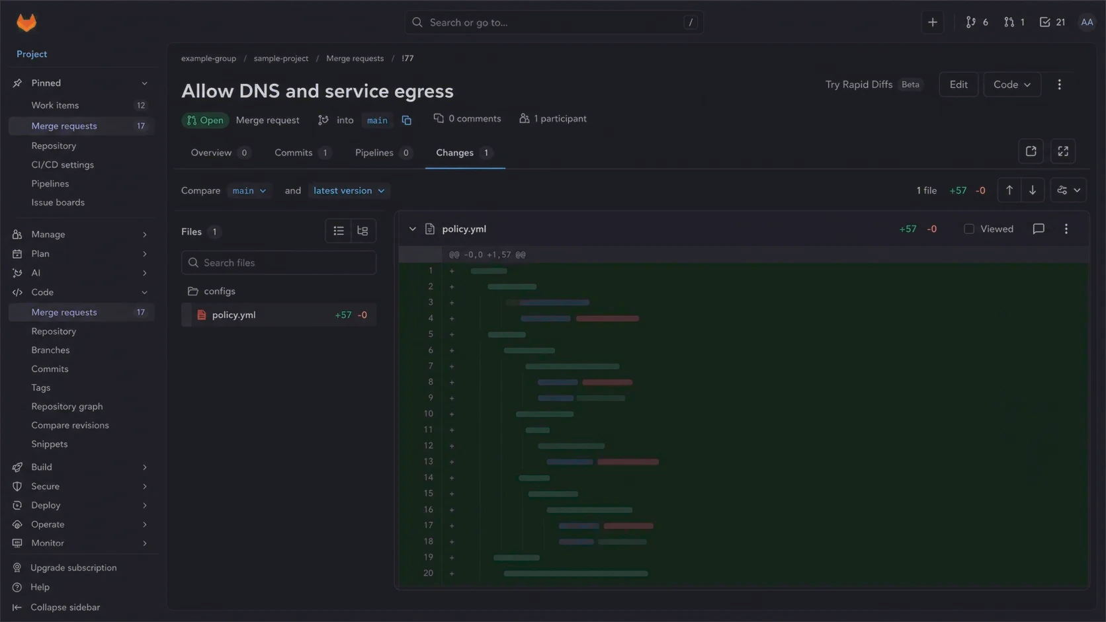Click the expand sidebar icon near Changes tabs
The width and height of the screenshot is (1106, 622).
pos(1031,151)
